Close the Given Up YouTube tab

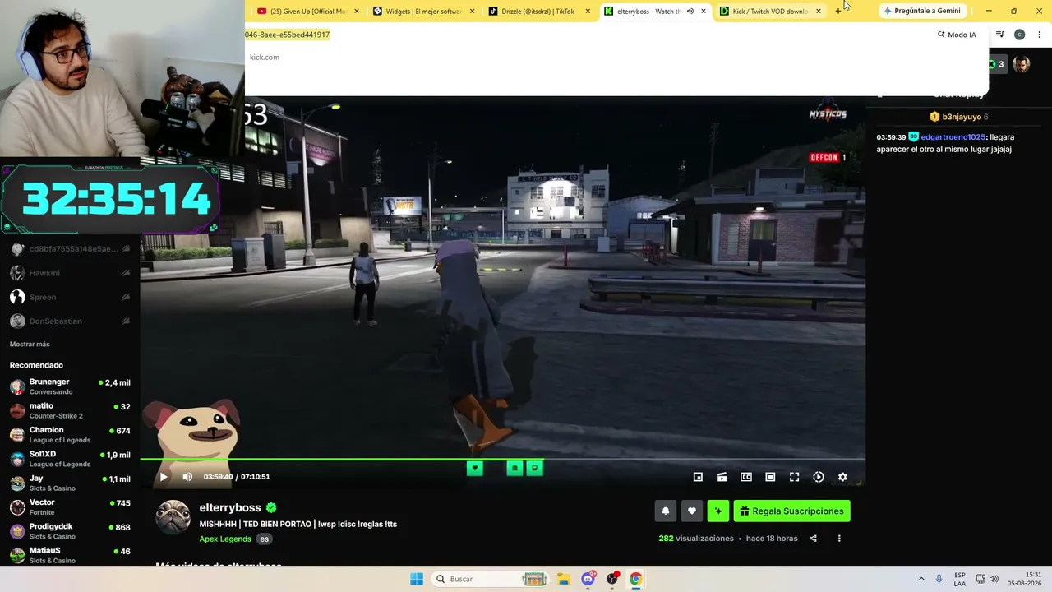point(357,12)
